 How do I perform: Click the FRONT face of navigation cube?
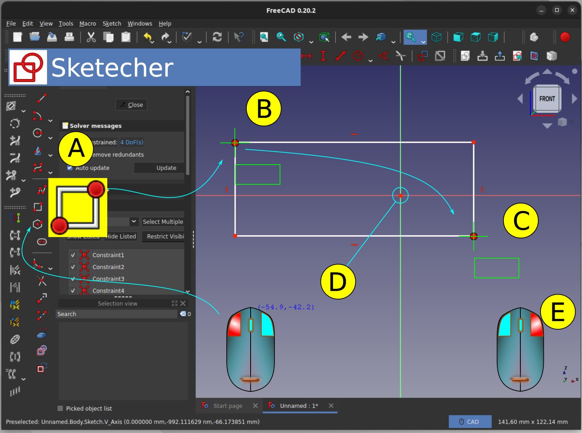(x=547, y=99)
